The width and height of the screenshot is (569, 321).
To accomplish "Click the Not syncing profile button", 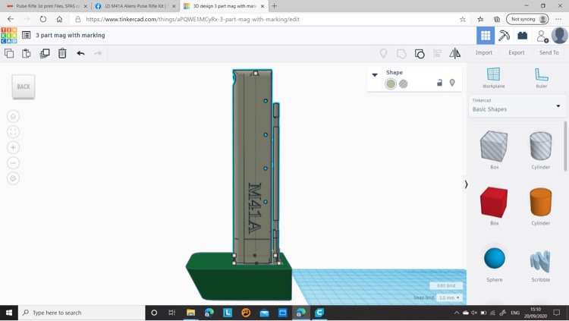I will pos(527,19).
